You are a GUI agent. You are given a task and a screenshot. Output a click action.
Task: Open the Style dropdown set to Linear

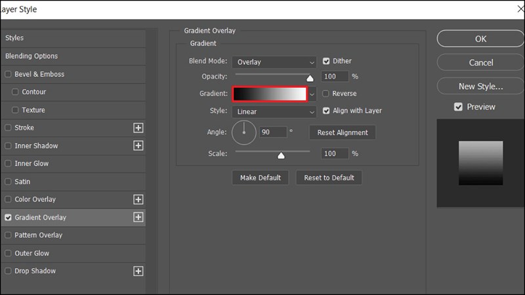click(x=274, y=111)
